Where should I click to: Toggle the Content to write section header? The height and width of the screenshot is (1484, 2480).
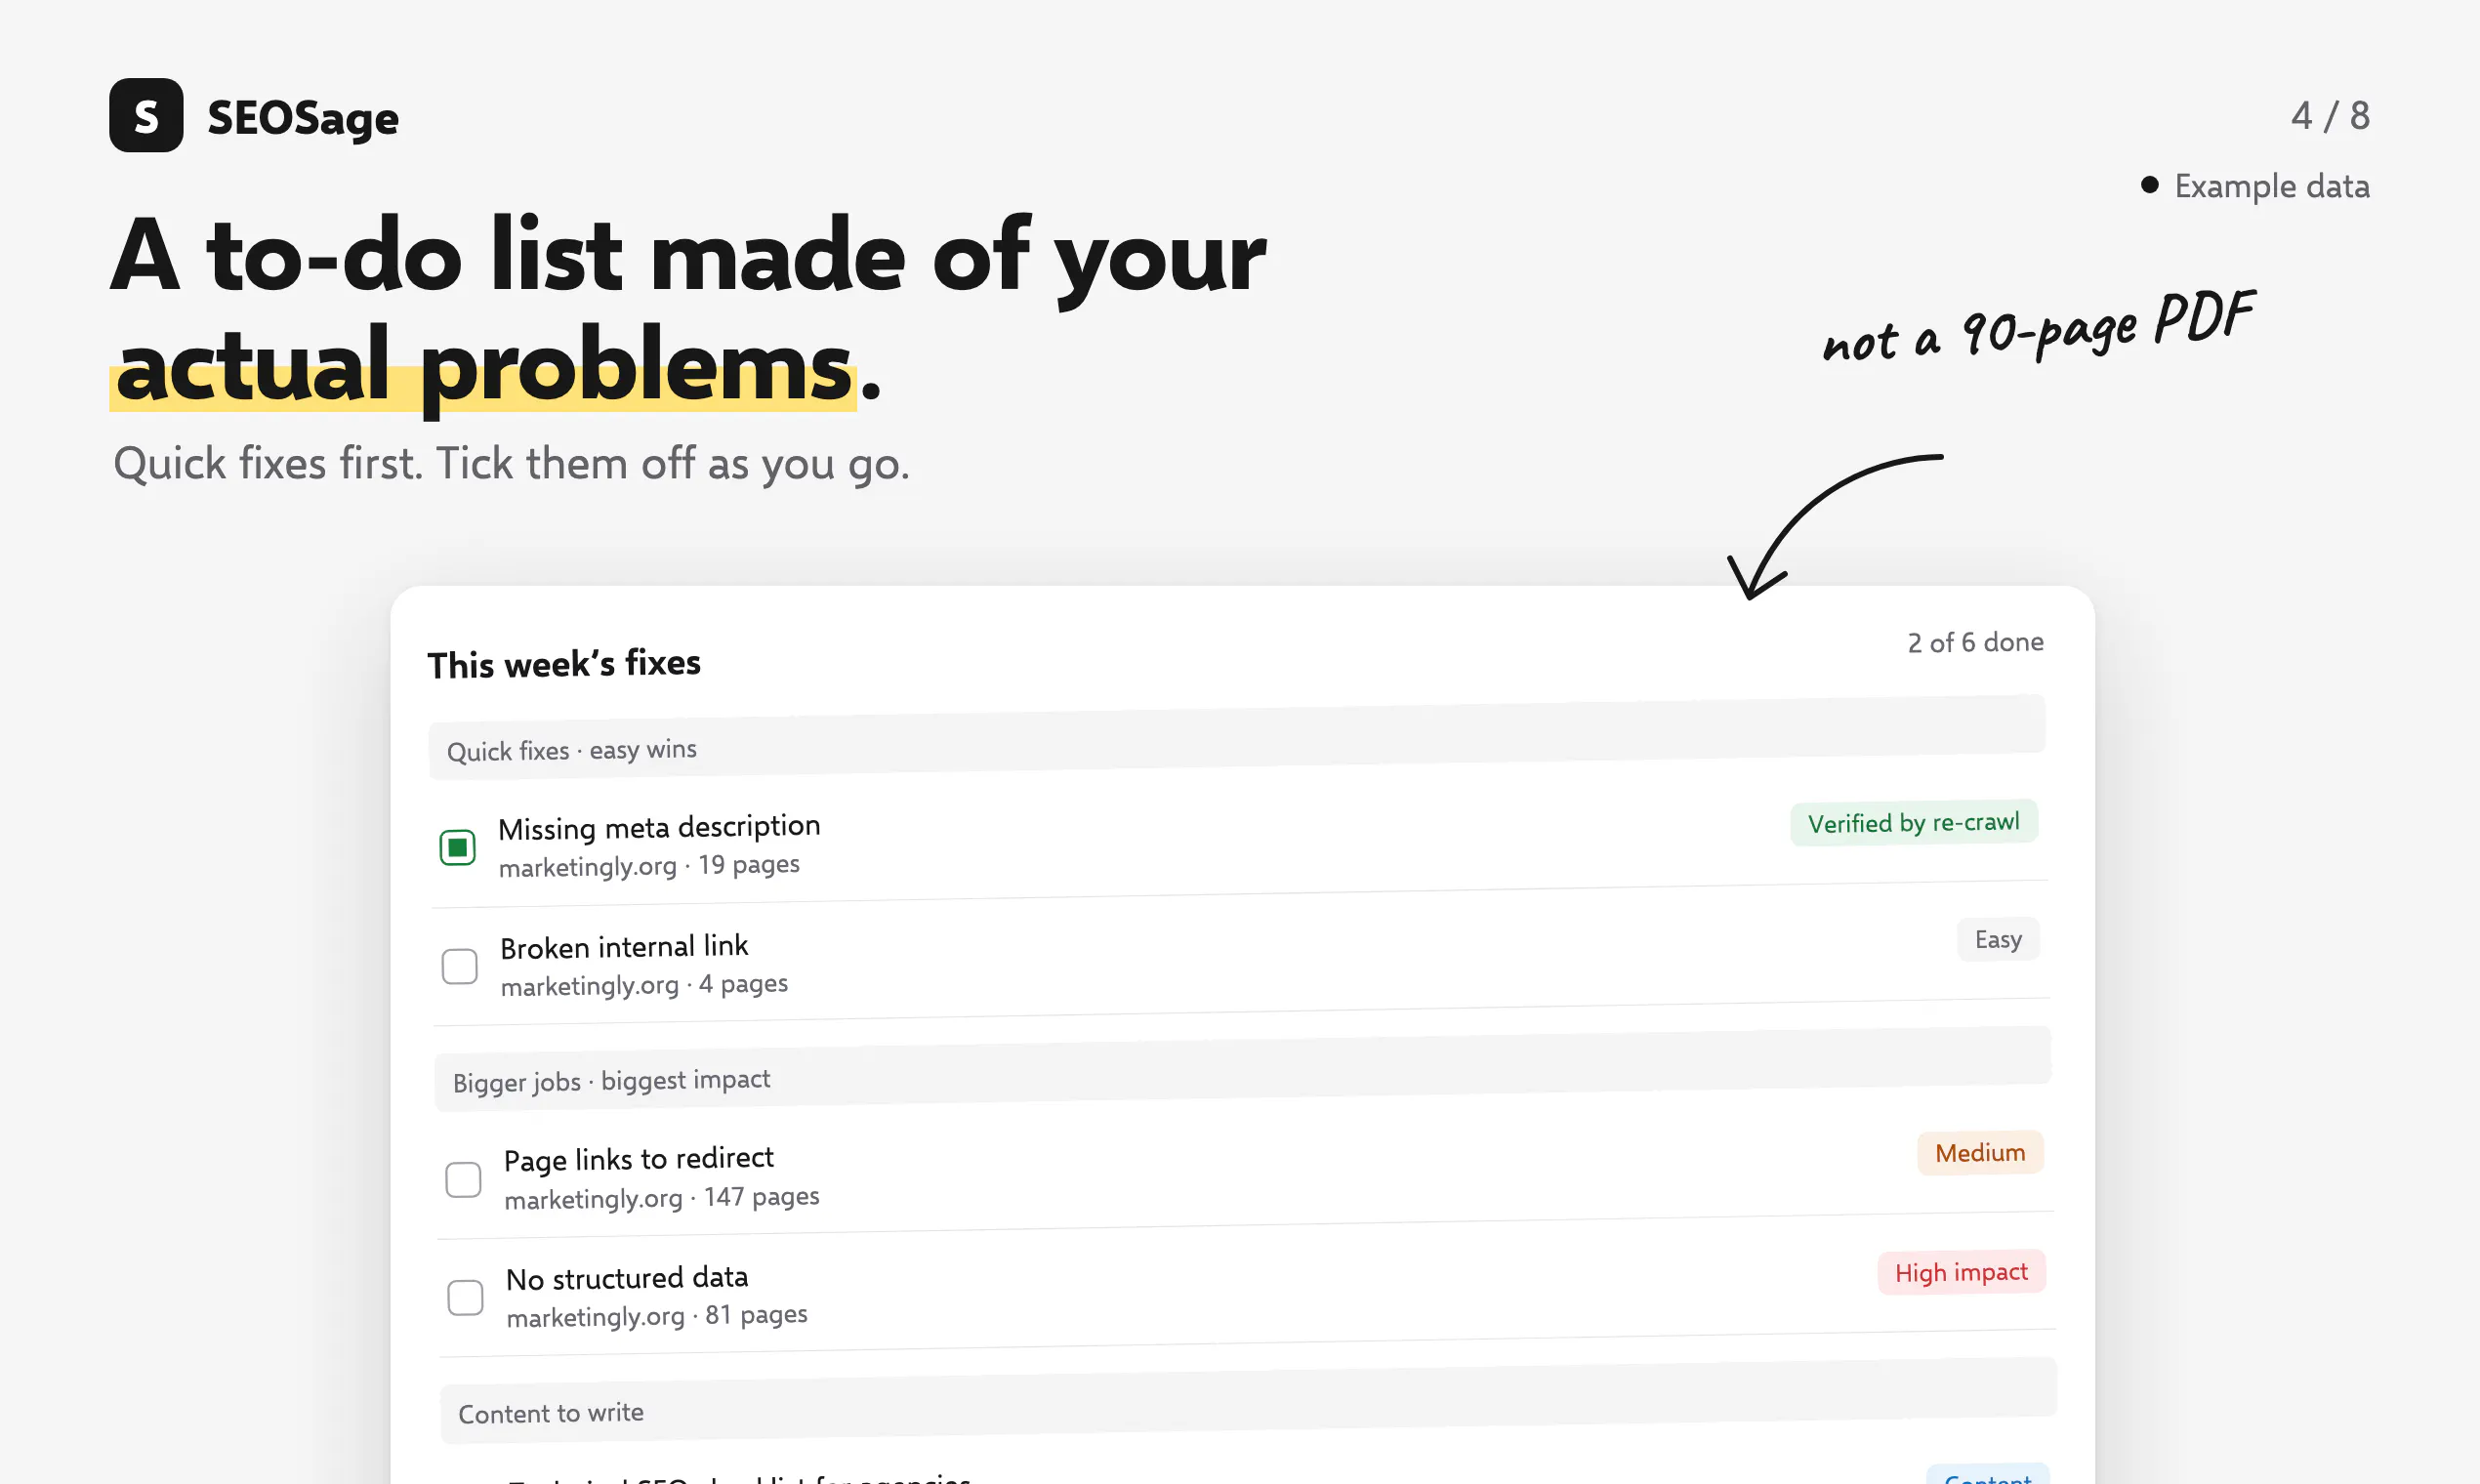[x=1249, y=1400]
